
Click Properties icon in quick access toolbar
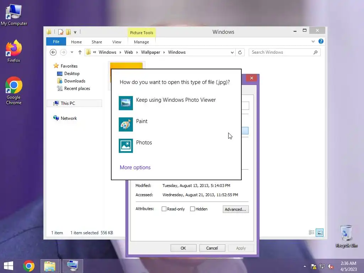coord(61,32)
